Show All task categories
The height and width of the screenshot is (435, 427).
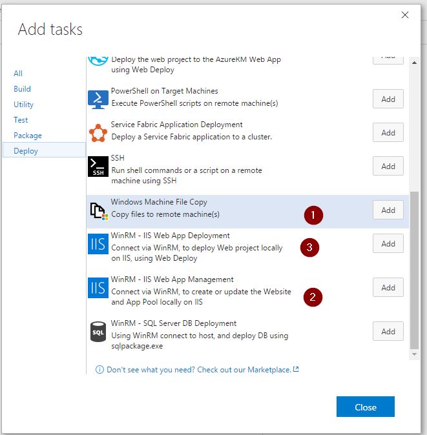(x=18, y=74)
